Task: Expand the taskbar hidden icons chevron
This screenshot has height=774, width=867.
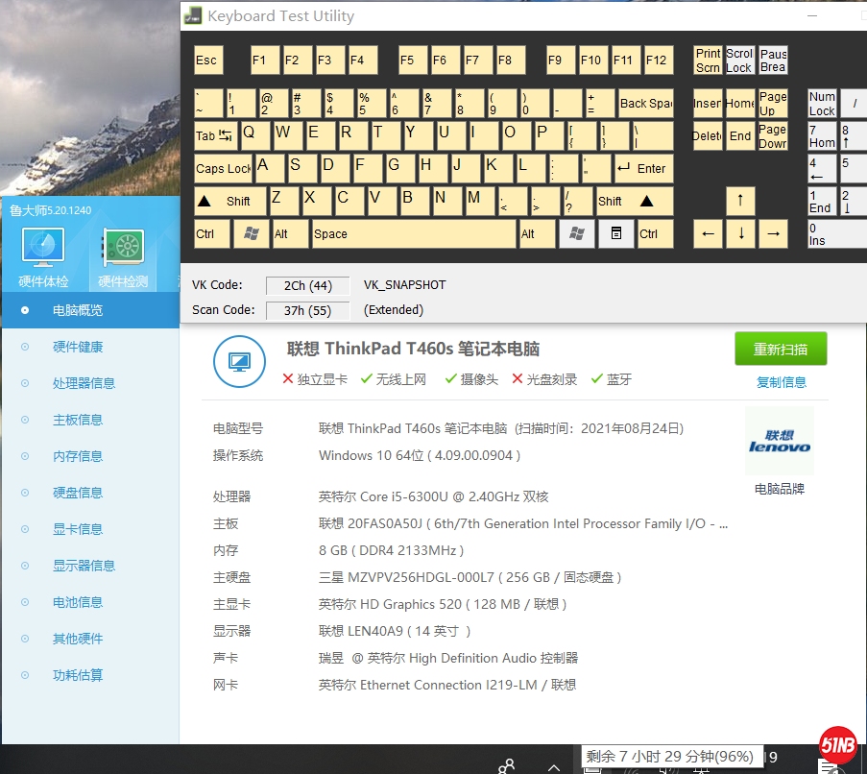Action: 553,766
